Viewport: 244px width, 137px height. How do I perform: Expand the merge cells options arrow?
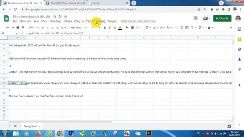coord(141,28)
